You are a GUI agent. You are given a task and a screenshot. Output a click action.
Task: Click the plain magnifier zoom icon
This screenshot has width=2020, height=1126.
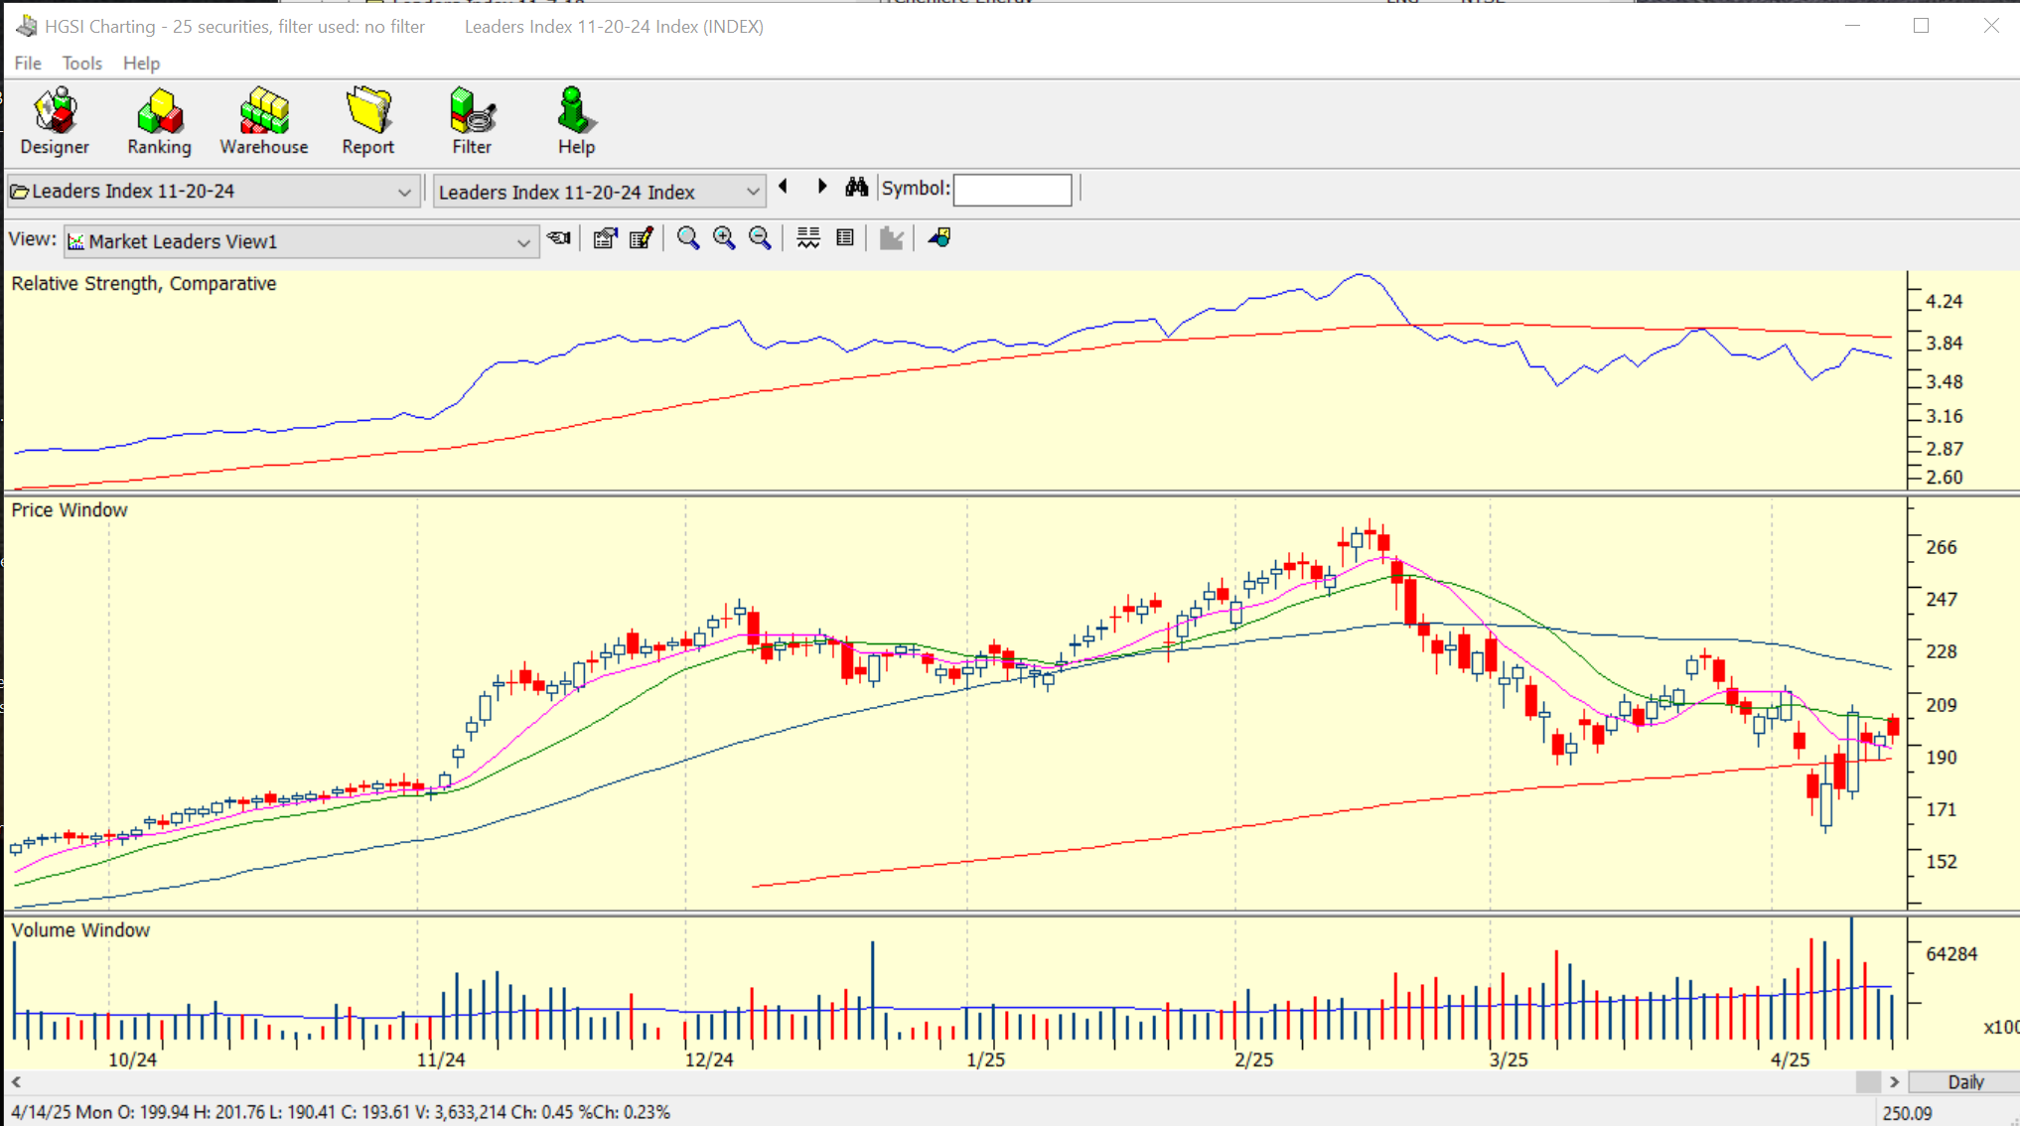coord(688,238)
